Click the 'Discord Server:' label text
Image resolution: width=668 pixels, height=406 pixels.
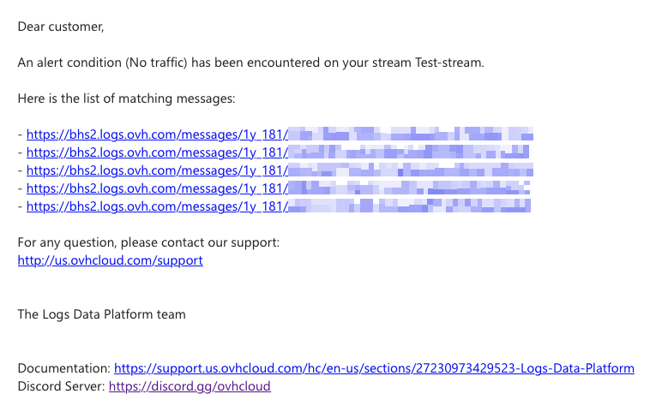pos(62,386)
